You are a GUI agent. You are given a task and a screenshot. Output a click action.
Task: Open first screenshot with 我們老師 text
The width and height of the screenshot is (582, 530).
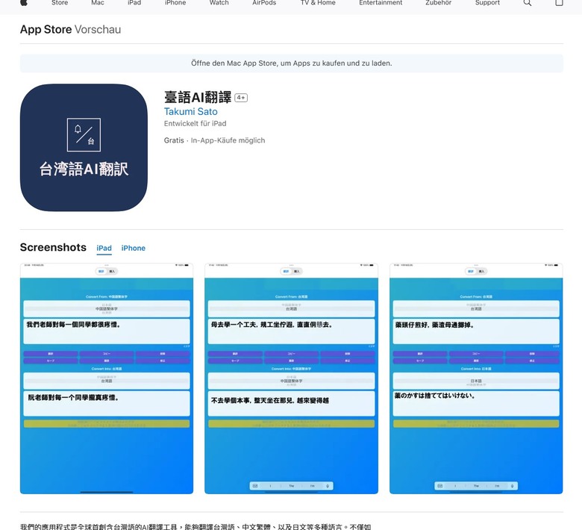tap(107, 378)
